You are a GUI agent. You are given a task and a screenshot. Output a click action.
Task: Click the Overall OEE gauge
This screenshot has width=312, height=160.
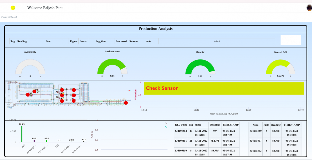[x=280, y=67]
